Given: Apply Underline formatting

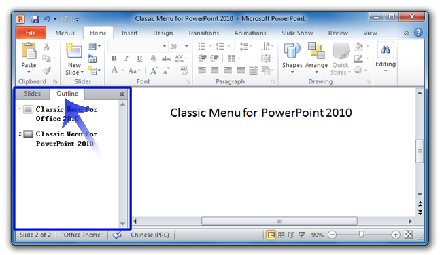Looking at the screenshot, I should coord(139,58).
